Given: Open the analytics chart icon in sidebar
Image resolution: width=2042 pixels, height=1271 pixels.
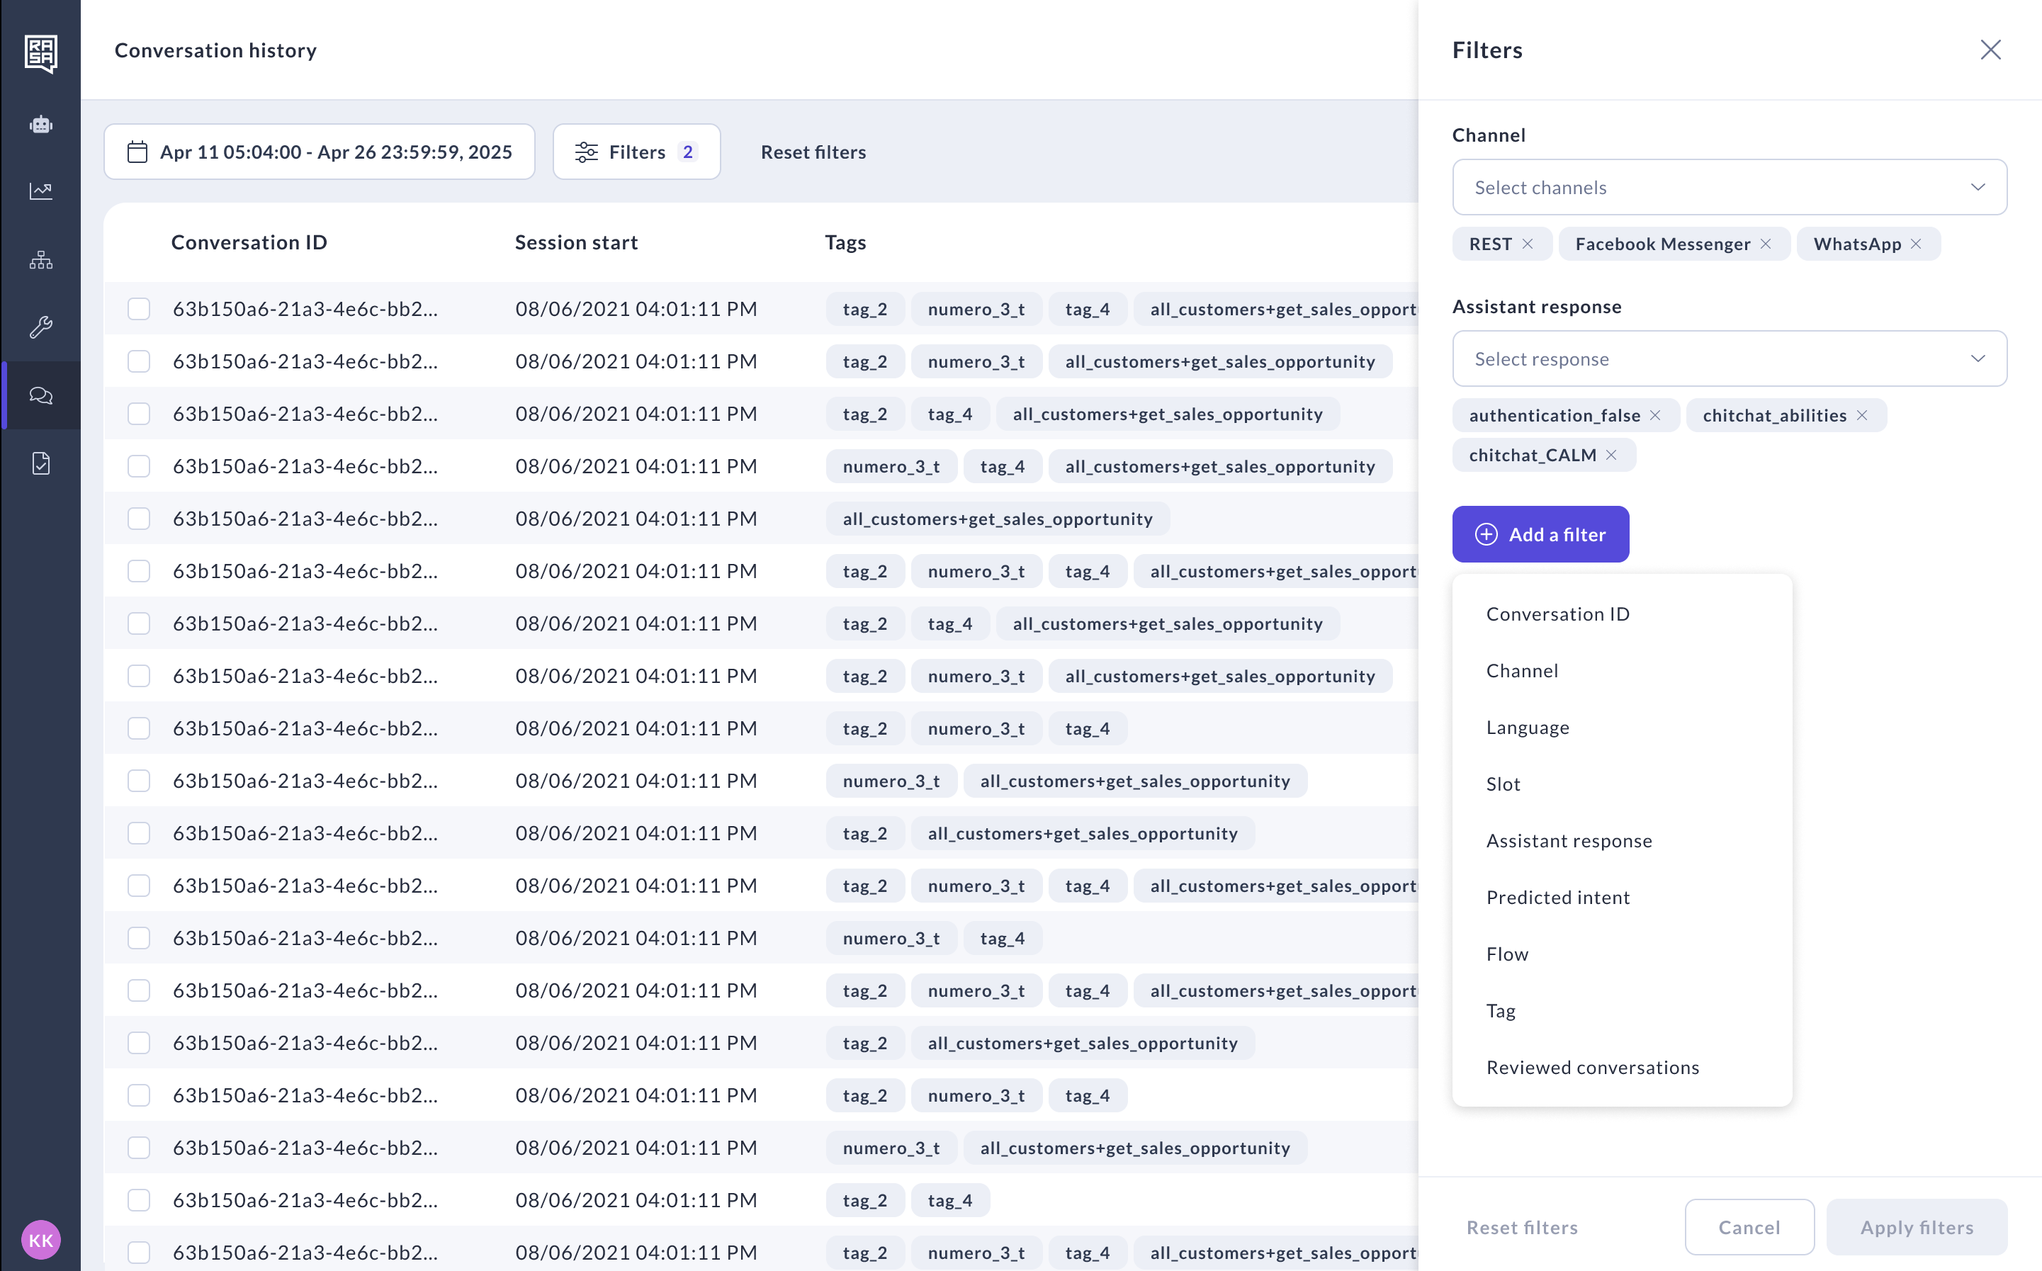Looking at the screenshot, I should tap(40, 192).
